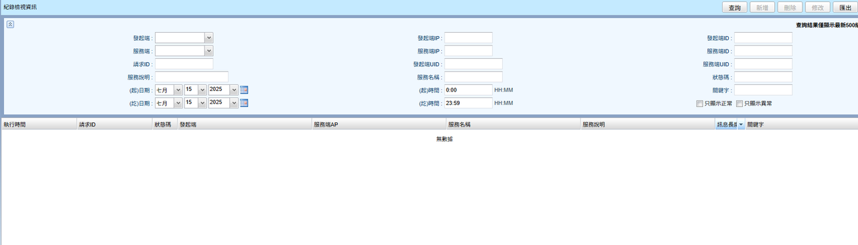Open the 訊息長度 column header menu arrow
This screenshot has width=858, height=245.
pyautogui.click(x=741, y=125)
